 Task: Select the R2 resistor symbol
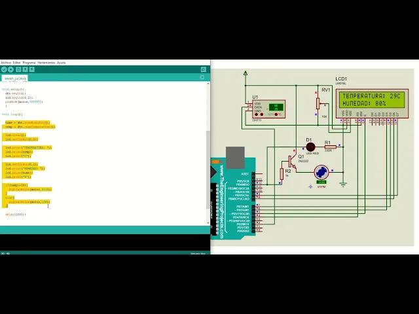(282, 174)
